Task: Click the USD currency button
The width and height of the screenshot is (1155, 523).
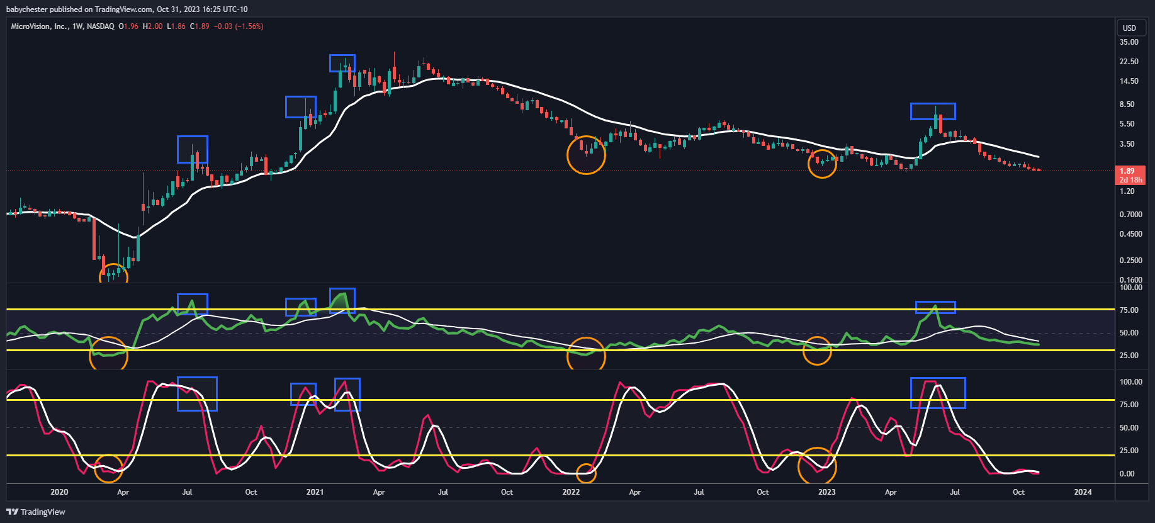Action: click(1130, 28)
